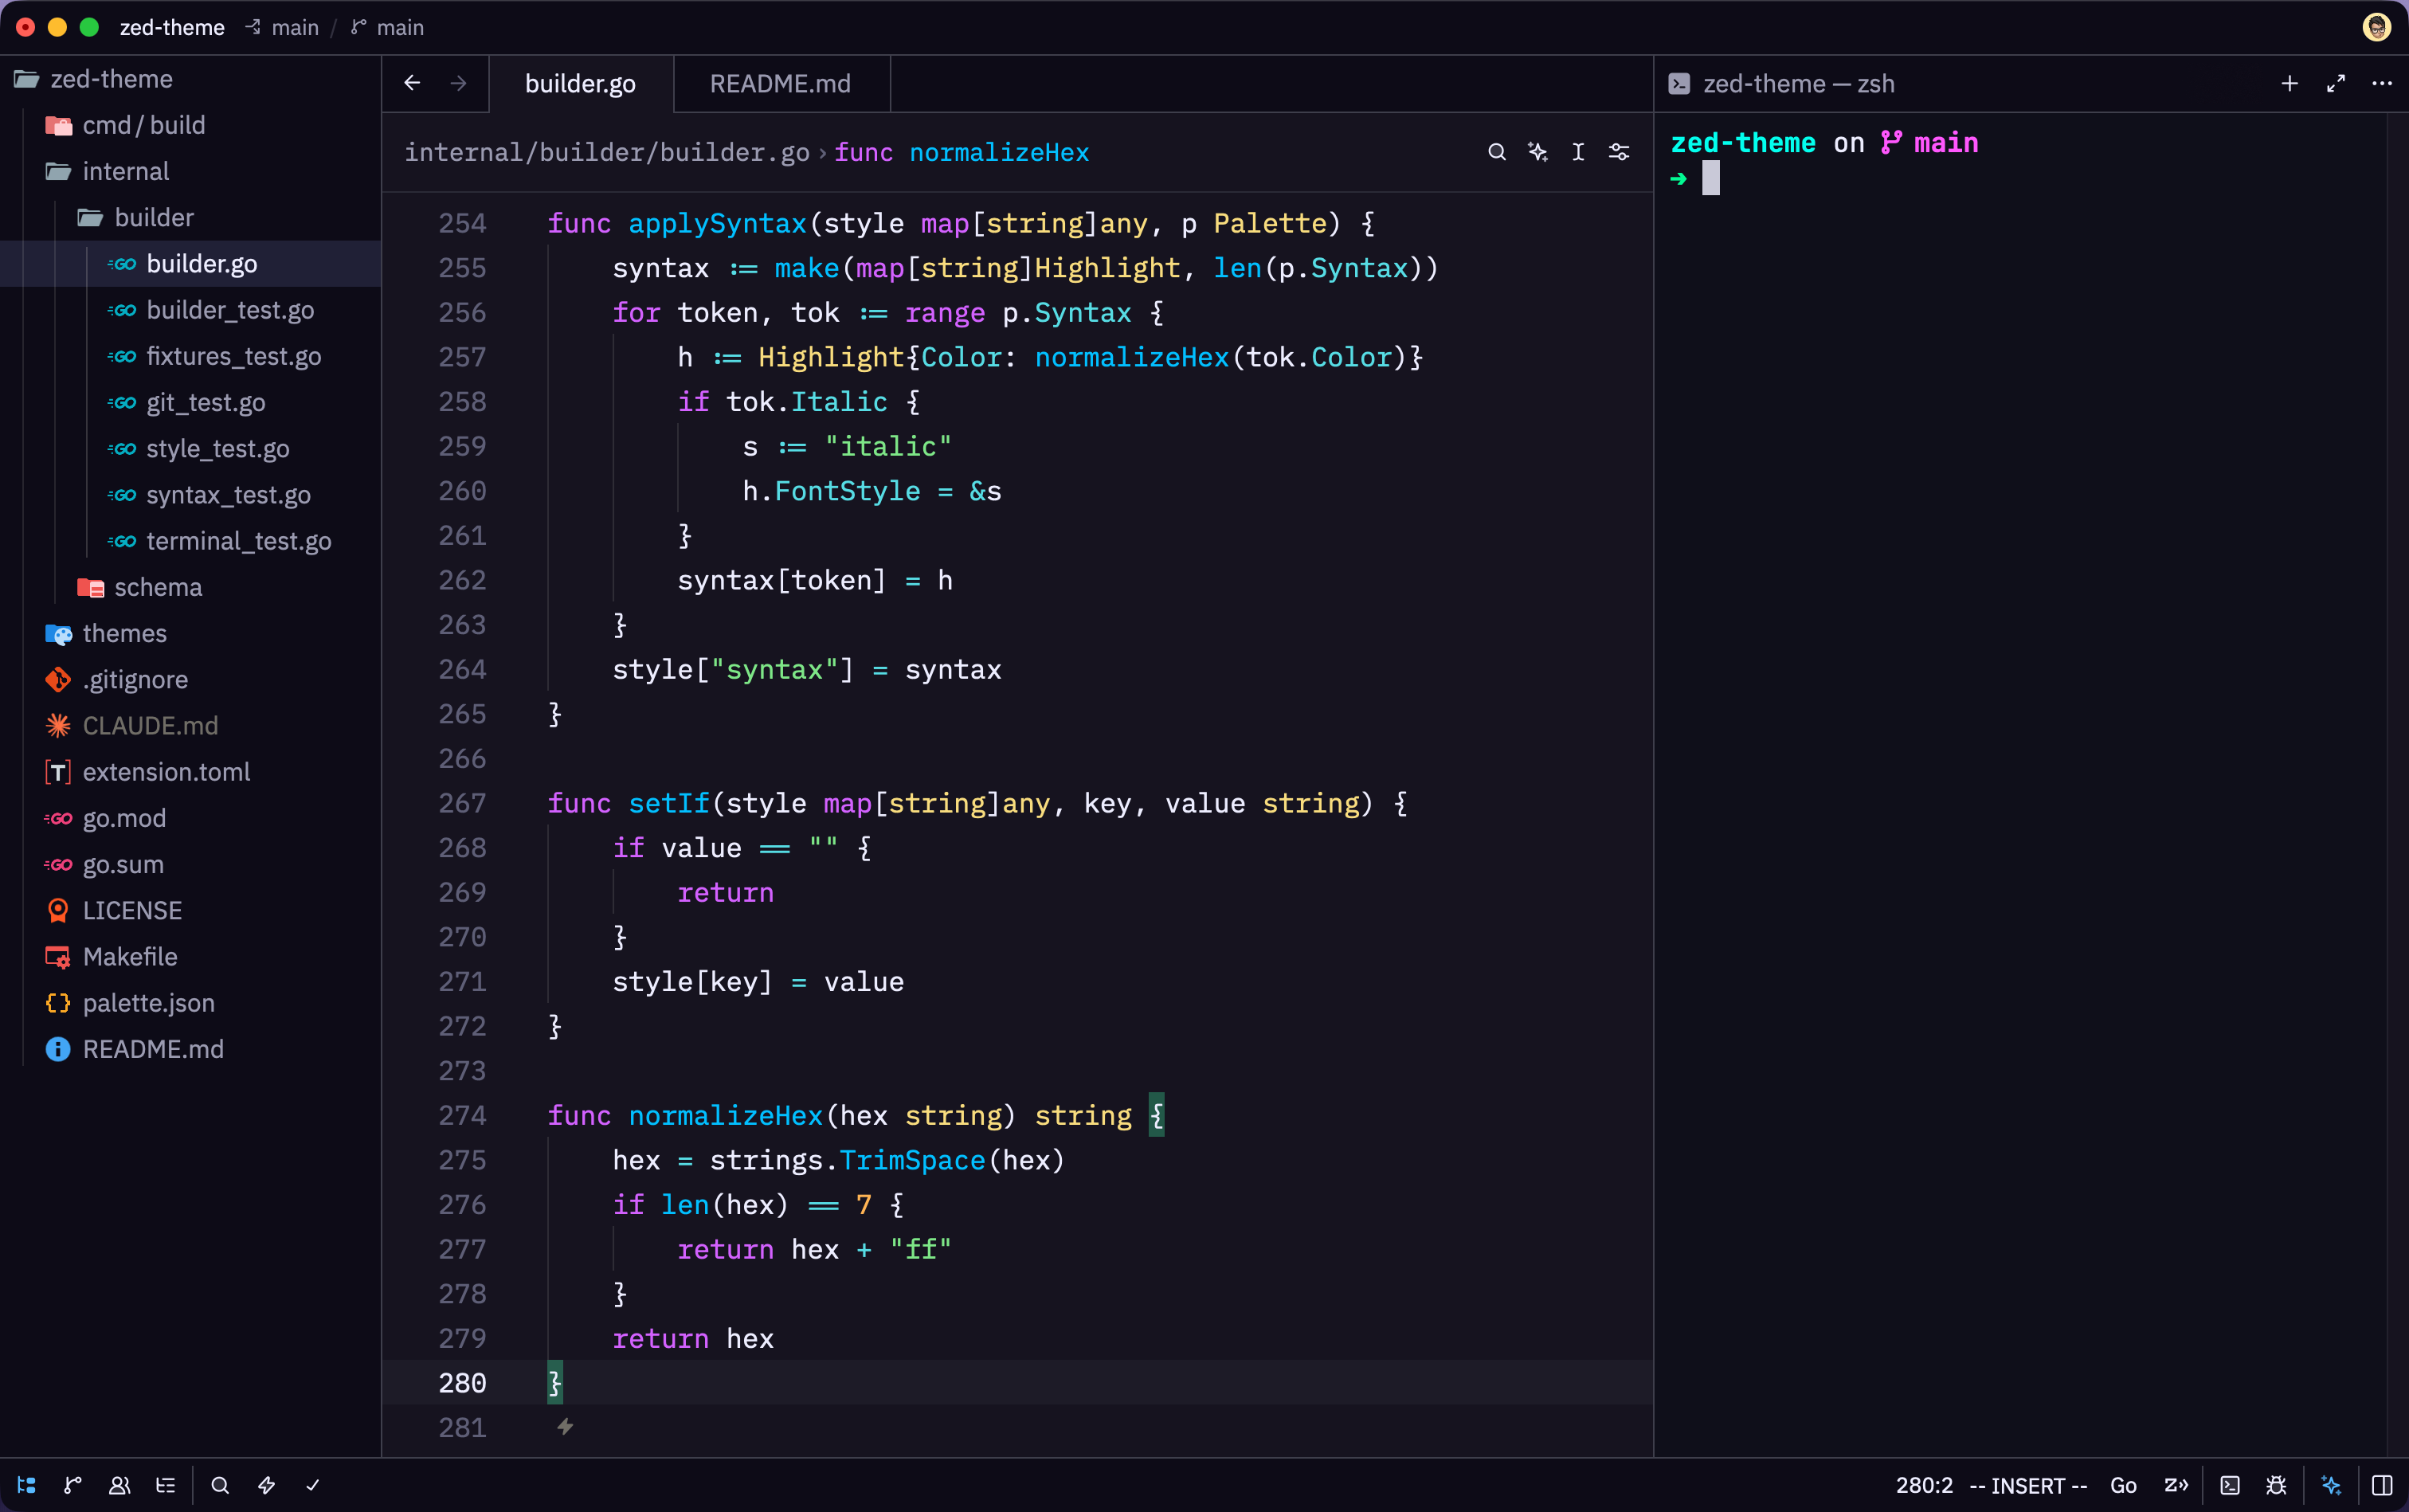The image size is (2409, 1512).
Task: Toggle the agent panel sparkle icon
Action: click(2331, 1485)
